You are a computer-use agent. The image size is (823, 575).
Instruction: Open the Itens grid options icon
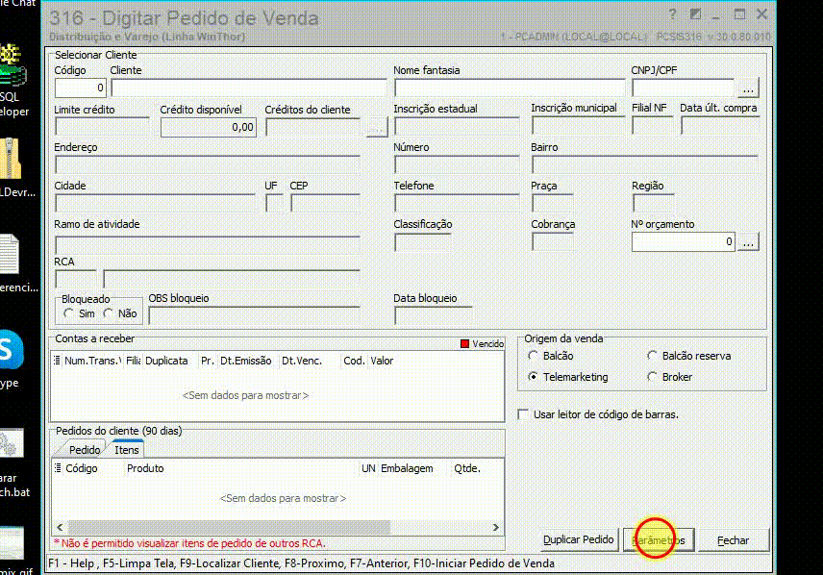tap(58, 468)
